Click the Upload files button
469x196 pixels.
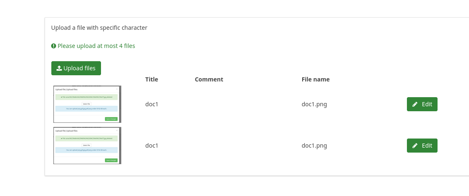[x=76, y=68]
